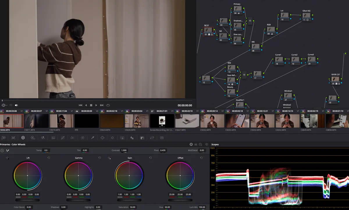Click the Contrast value field

click(124, 150)
